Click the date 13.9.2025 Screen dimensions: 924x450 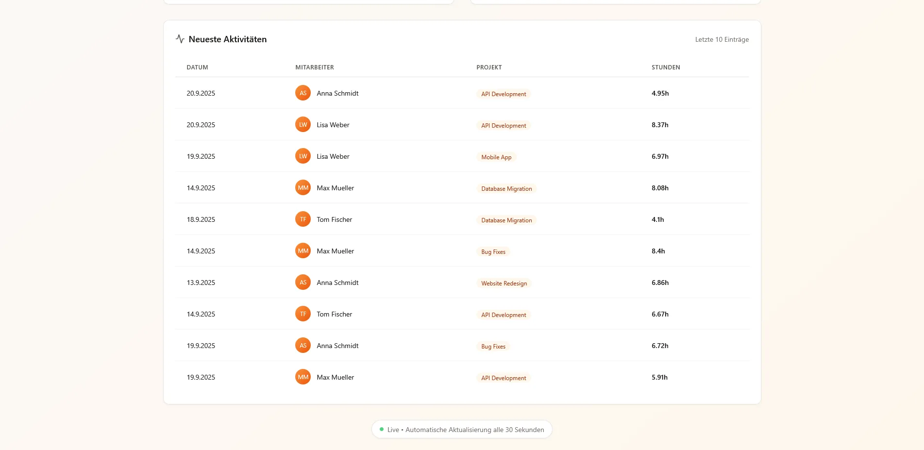tap(201, 283)
